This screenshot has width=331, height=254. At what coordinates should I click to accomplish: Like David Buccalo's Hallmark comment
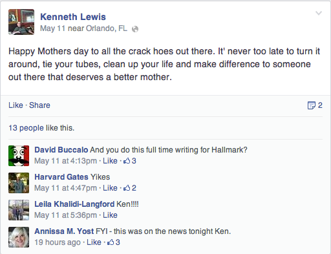(110, 161)
